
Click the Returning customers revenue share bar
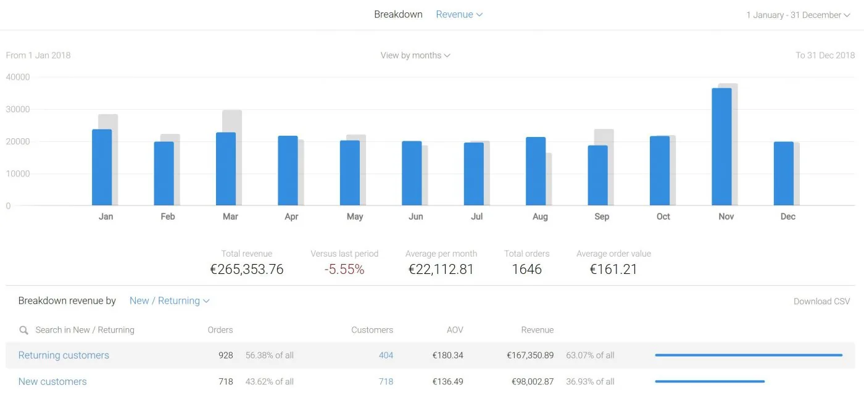click(x=749, y=355)
